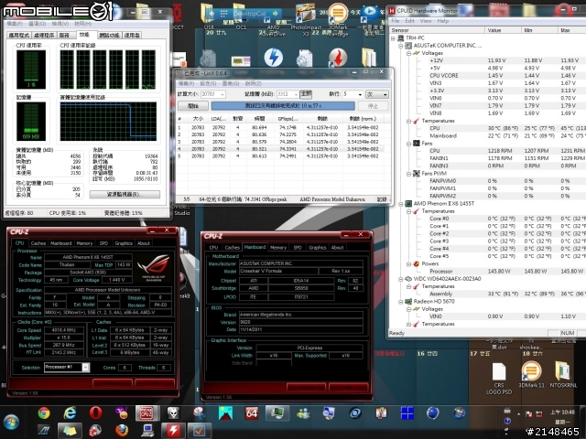Open the Graphics tab in right CPU-Z

pos(318,248)
